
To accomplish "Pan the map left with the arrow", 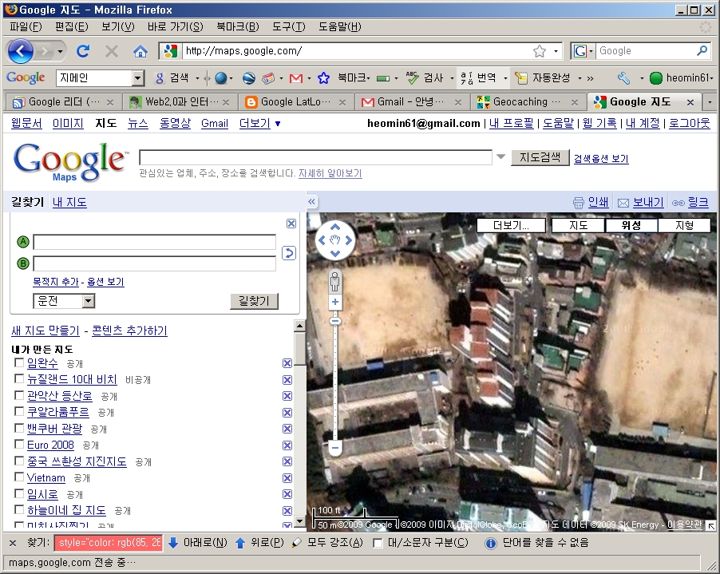I will tap(322, 239).
